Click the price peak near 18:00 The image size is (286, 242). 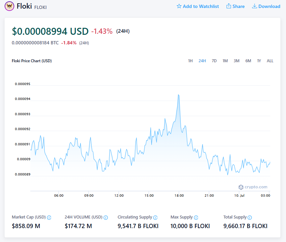coord(178,95)
